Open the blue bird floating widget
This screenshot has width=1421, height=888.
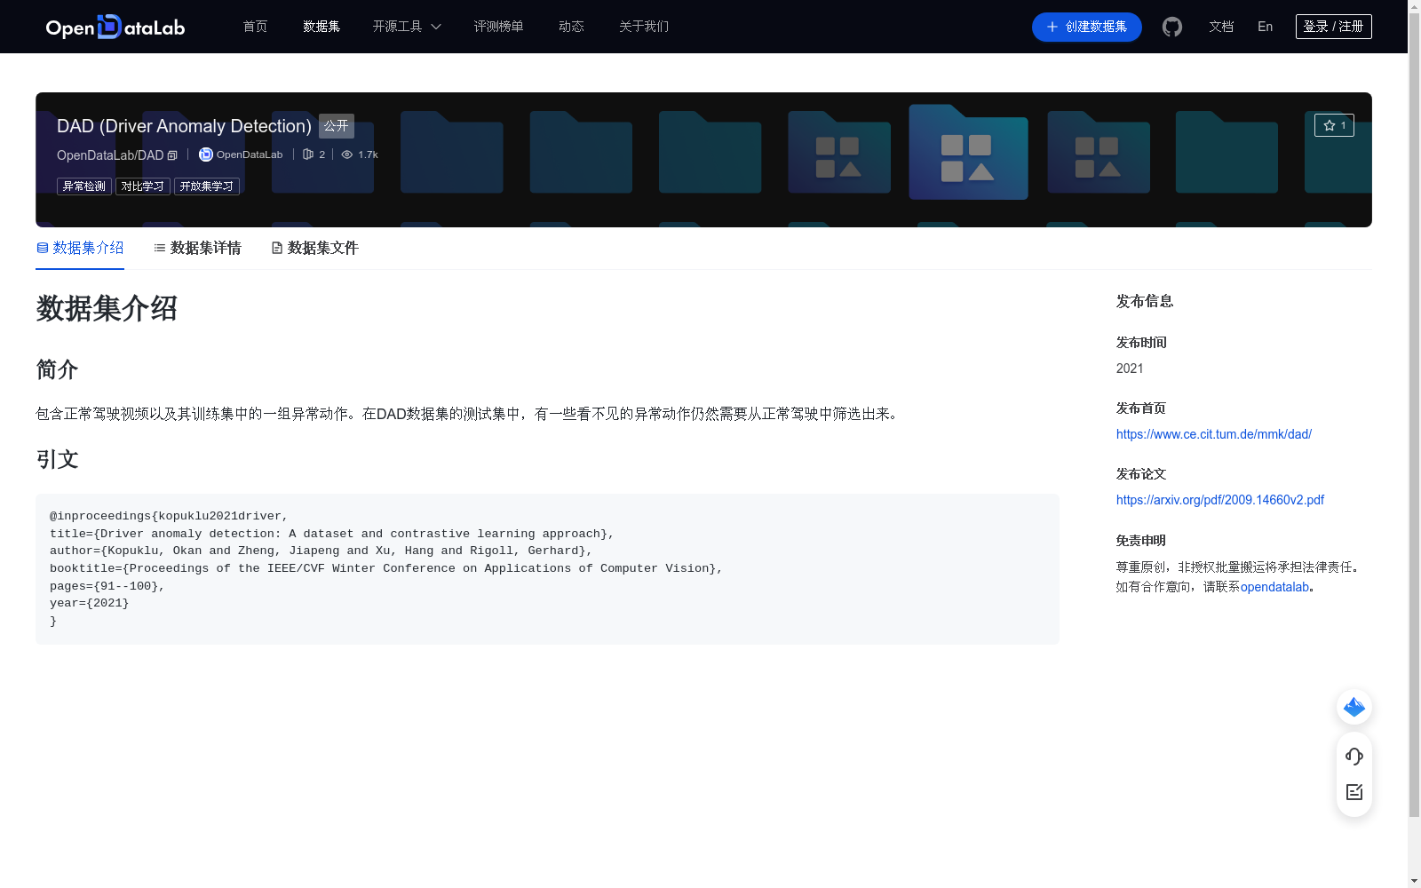pyautogui.click(x=1354, y=707)
